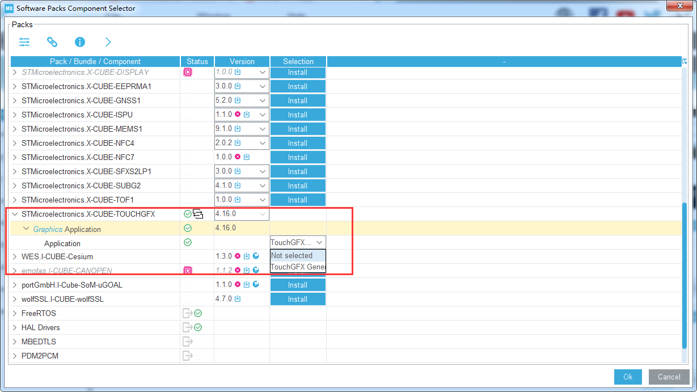Expand the FreeRTOS pack row

click(x=15, y=313)
